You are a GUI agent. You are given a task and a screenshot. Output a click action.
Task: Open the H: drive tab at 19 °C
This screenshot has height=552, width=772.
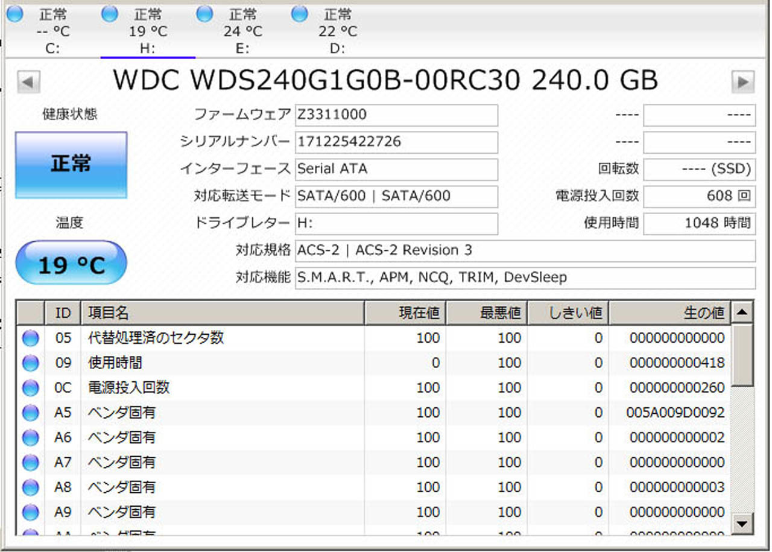pyautogui.click(x=148, y=31)
